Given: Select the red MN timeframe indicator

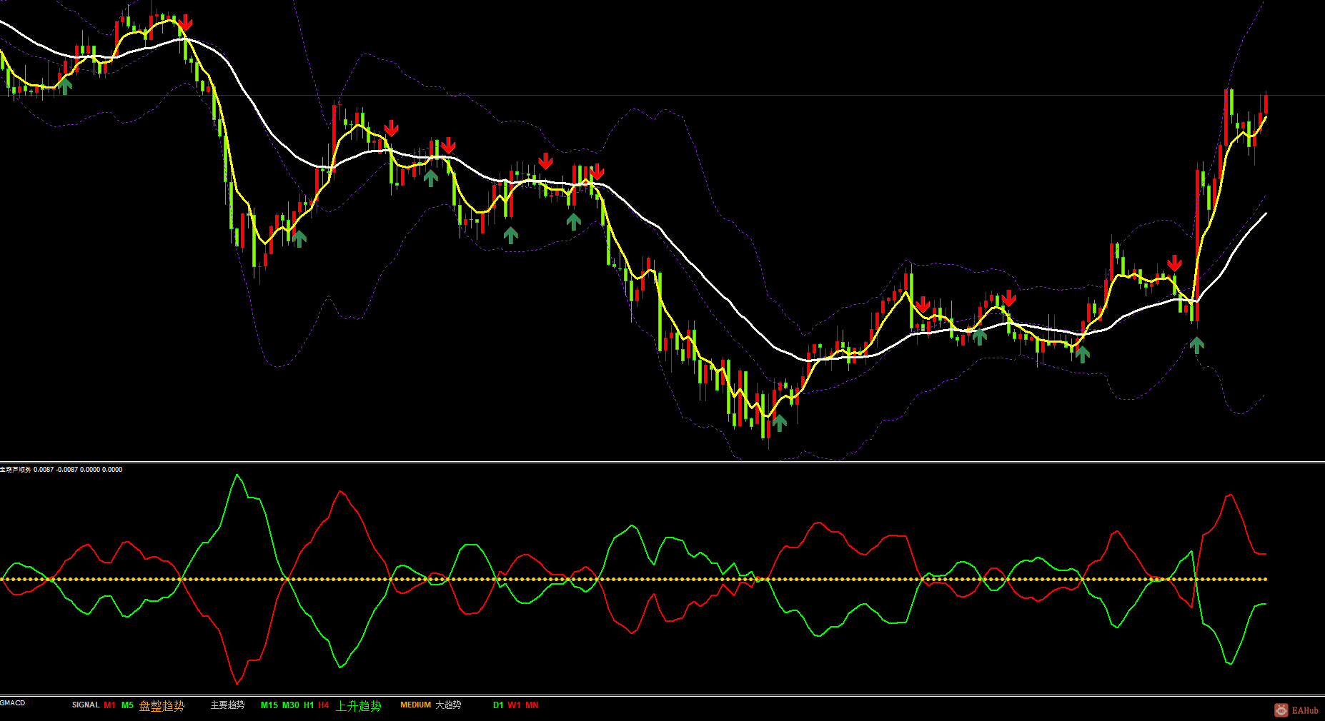Looking at the screenshot, I should [532, 705].
